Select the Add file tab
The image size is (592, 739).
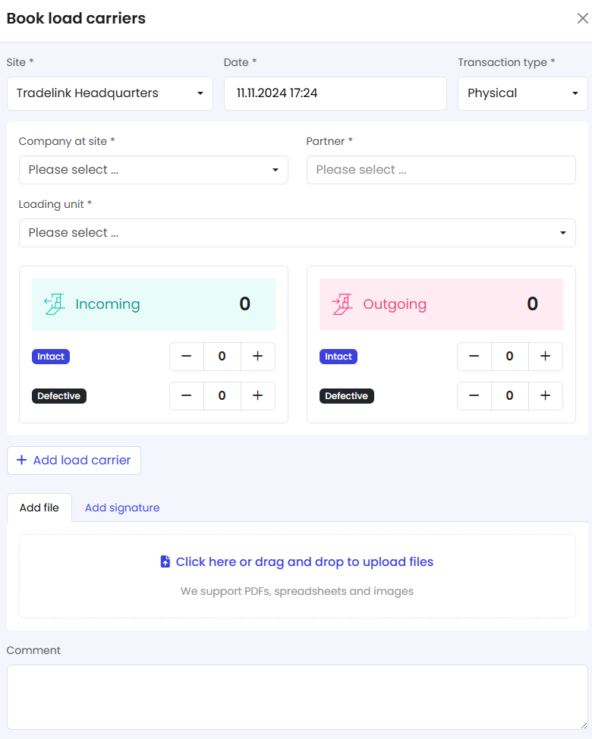click(x=39, y=508)
